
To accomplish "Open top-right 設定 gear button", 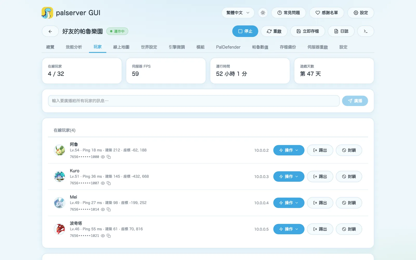I will tap(361, 13).
